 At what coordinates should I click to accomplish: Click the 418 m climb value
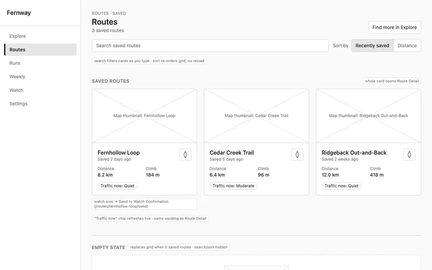pos(377,175)
